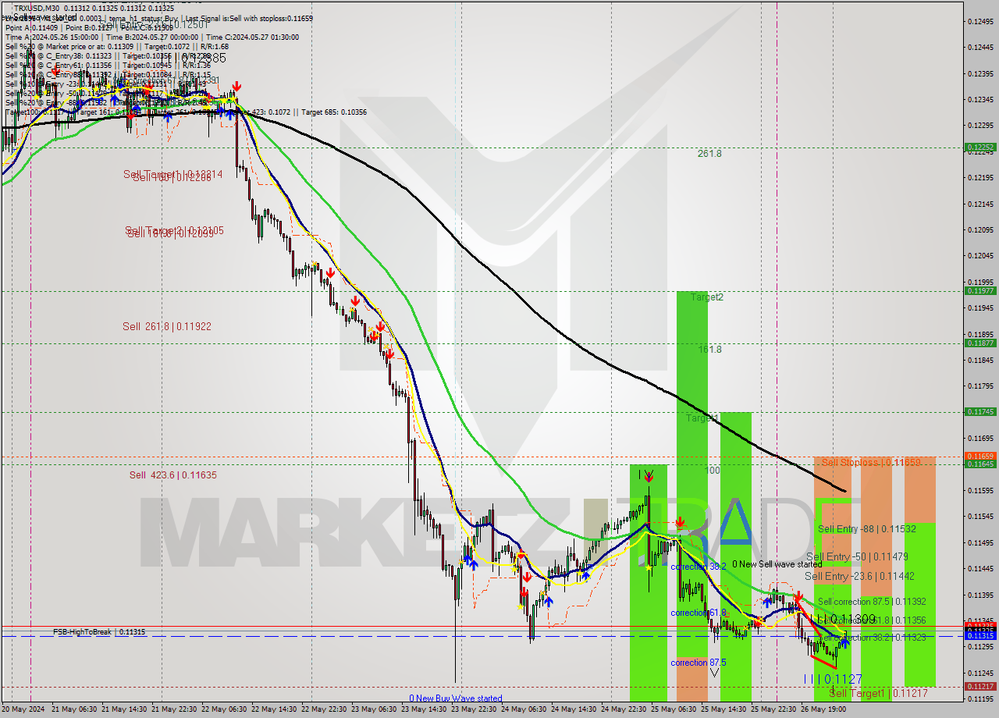
Task: Select the 'Sell Entry -23.6 | 0.11442' label
Action: click(859, 576)
